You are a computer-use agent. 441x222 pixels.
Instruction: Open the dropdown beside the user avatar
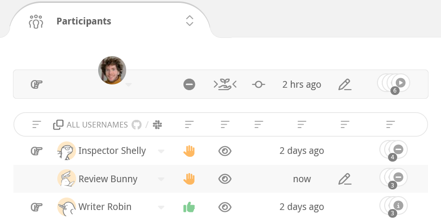coord(129,85)
